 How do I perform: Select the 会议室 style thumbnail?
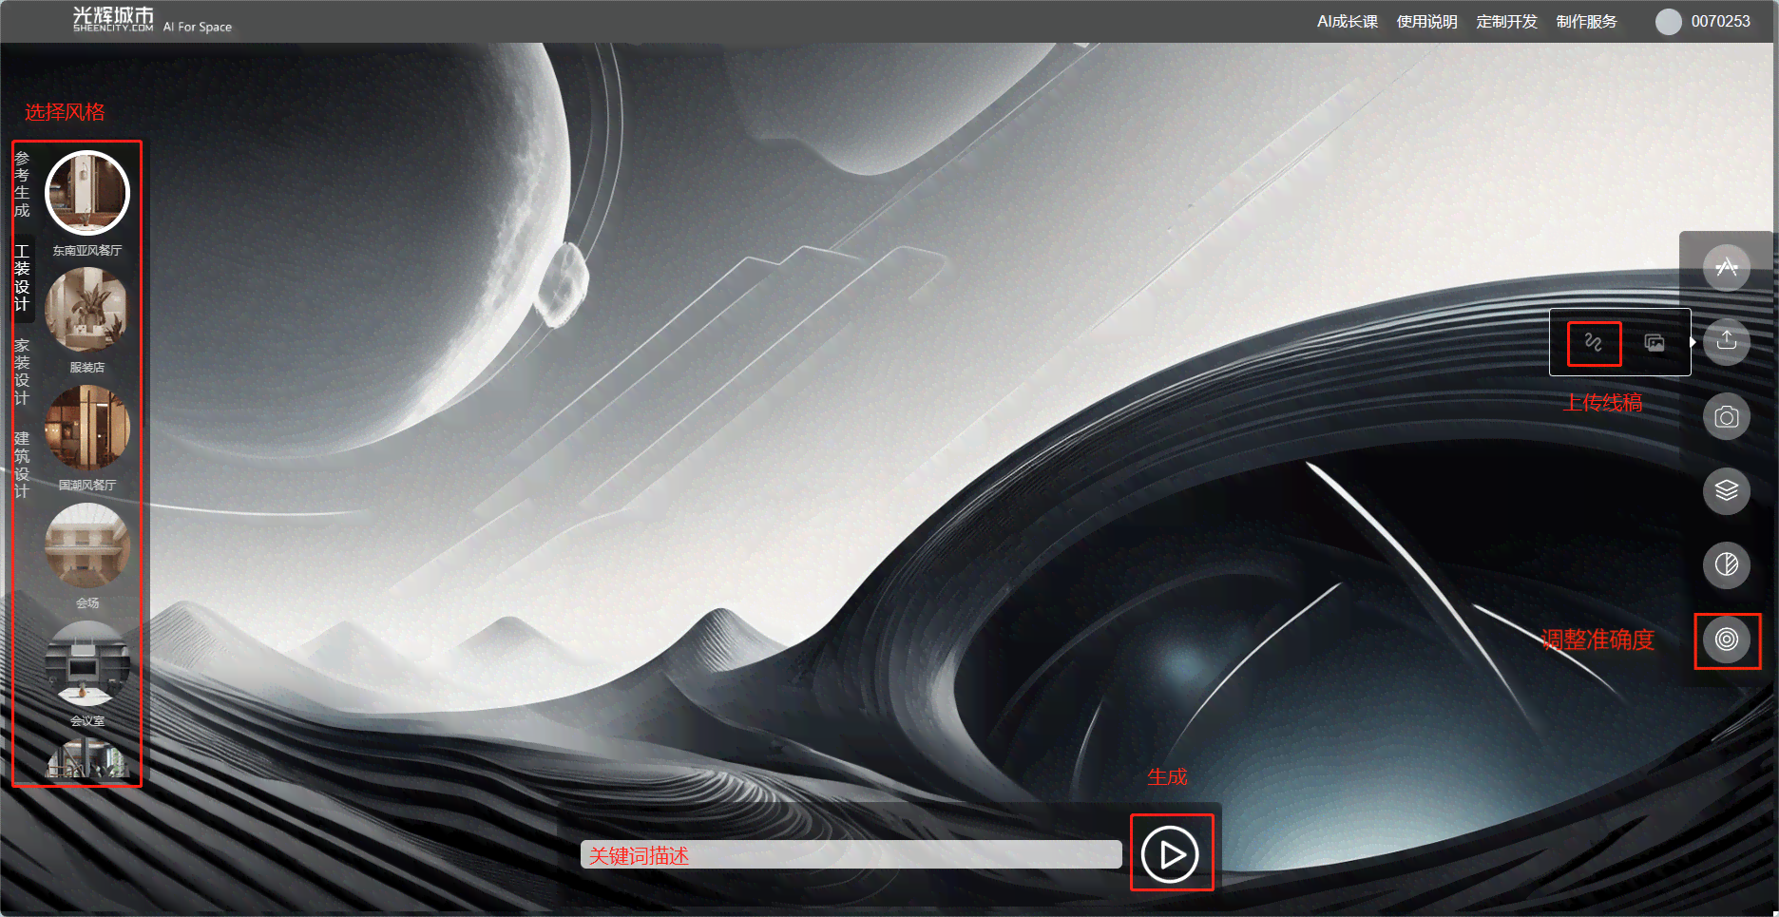point(87,664)
